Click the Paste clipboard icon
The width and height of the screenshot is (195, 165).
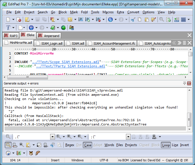[x=147, y=19]
